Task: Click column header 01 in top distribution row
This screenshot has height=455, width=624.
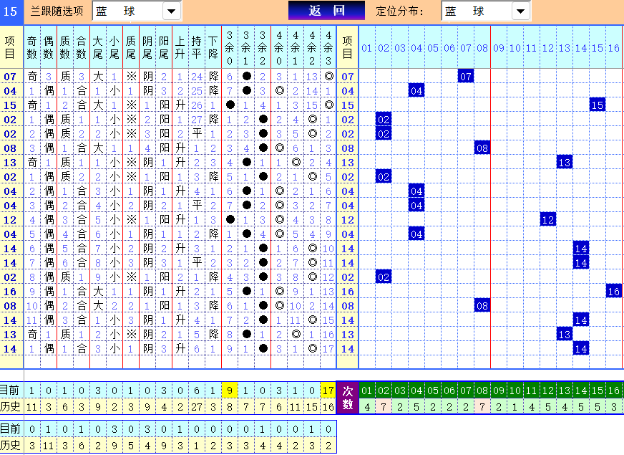Action: tap(366, 48)
